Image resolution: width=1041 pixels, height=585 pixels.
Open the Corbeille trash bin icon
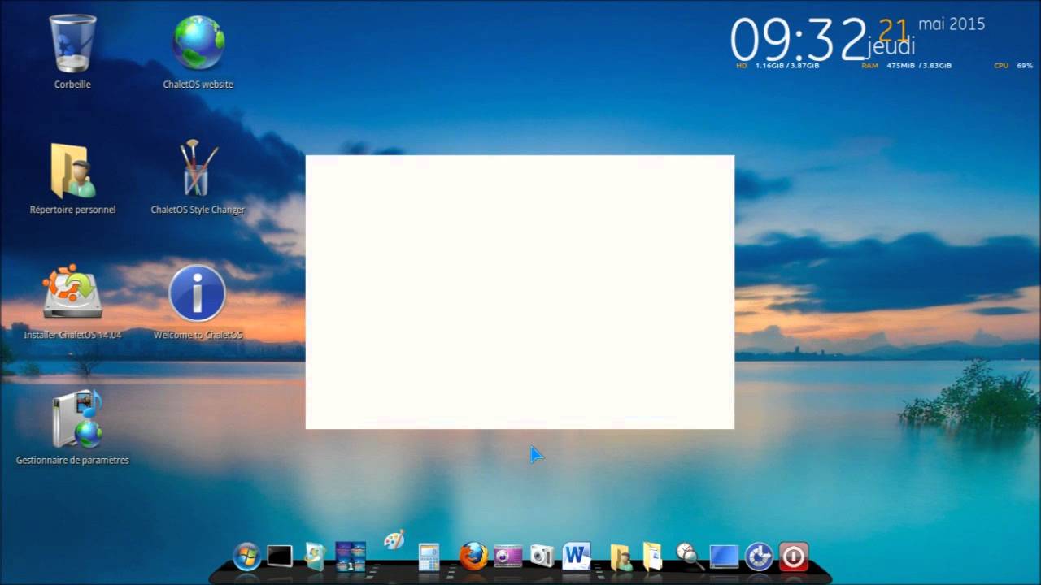(x=73, y=43)
